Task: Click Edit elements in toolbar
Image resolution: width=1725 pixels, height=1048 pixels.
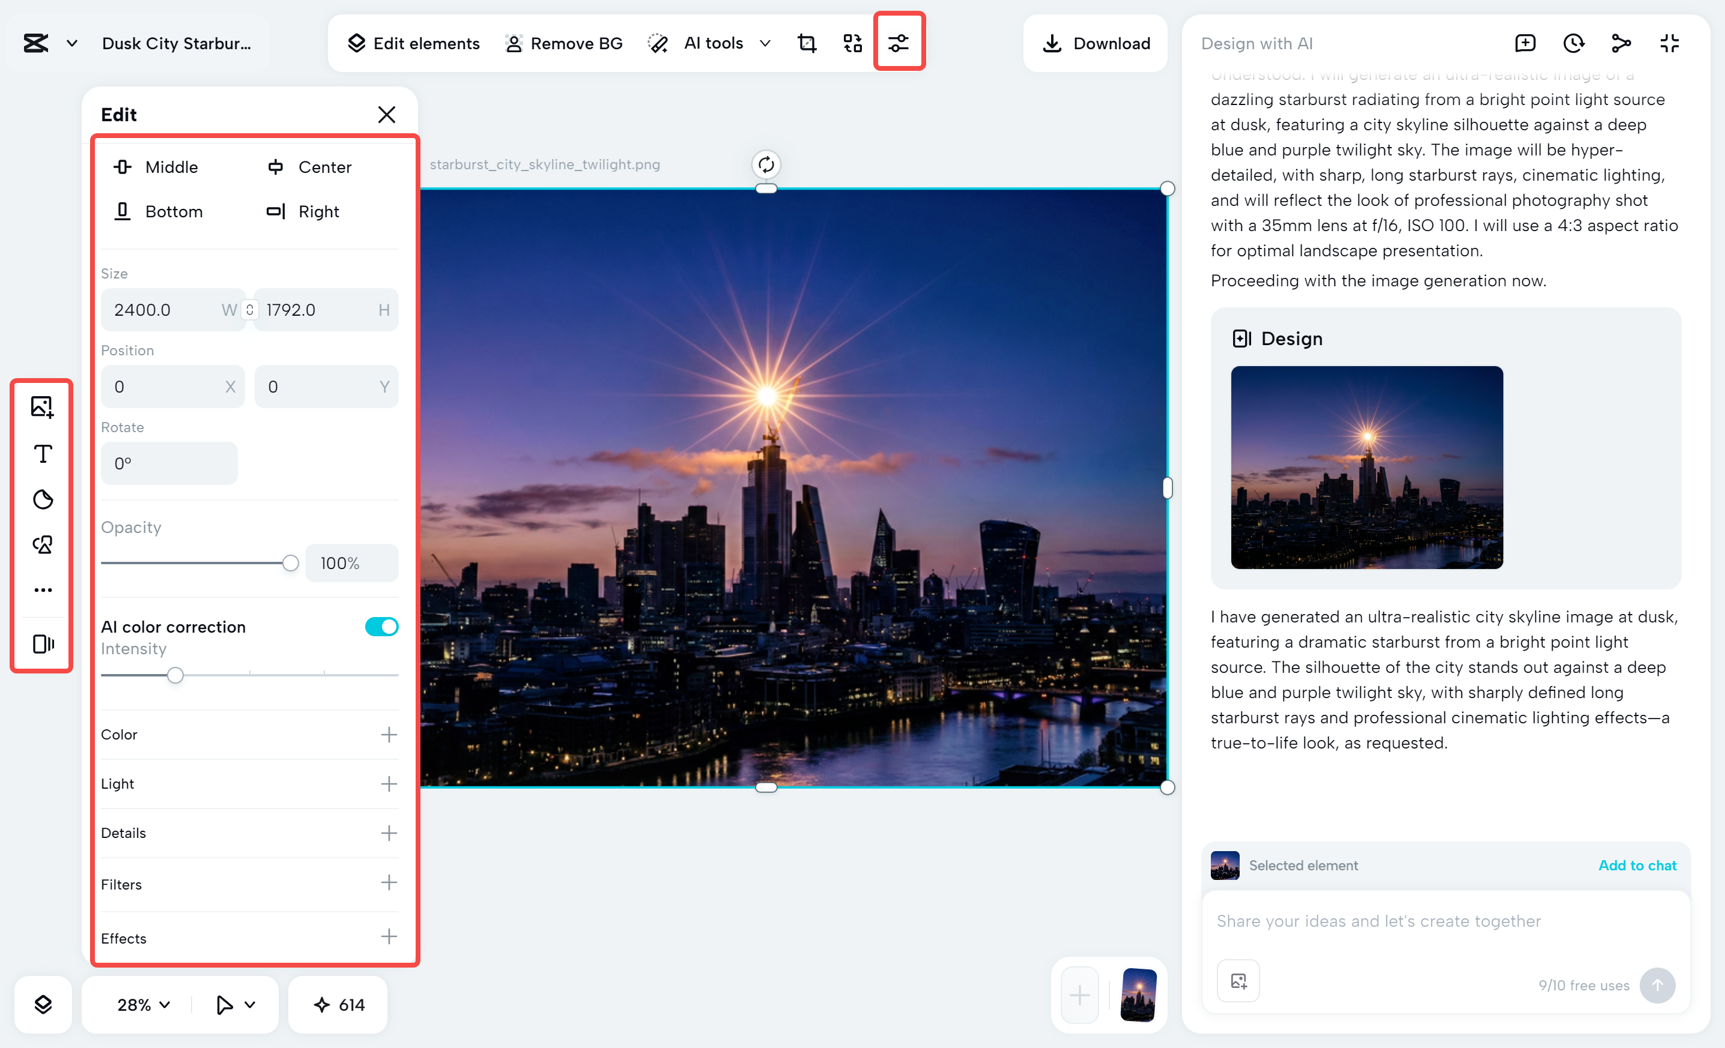Action: point(414,43)
